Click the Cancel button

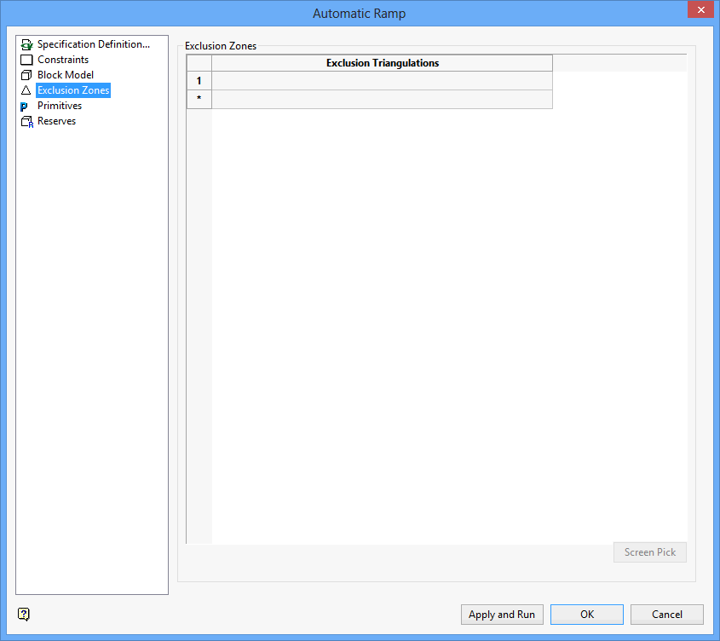pos(666,615)
